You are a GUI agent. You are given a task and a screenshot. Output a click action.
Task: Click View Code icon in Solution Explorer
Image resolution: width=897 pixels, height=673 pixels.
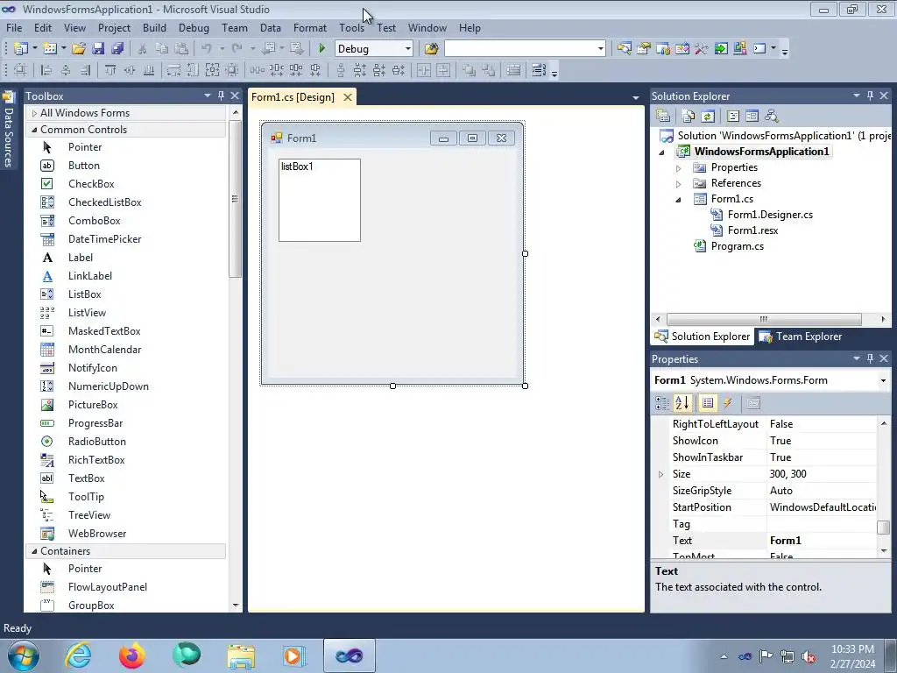point(733,117)
